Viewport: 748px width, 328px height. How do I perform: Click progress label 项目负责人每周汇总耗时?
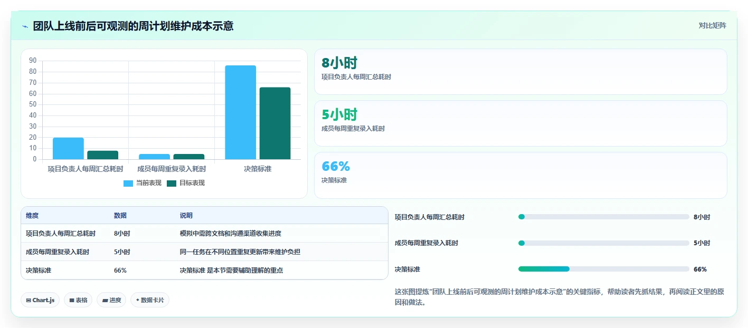430,217
